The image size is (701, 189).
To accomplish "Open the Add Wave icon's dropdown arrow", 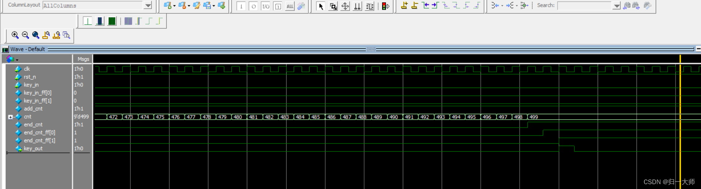I will point(174,6).
